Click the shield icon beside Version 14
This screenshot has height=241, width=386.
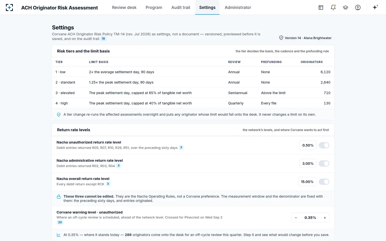281,38
